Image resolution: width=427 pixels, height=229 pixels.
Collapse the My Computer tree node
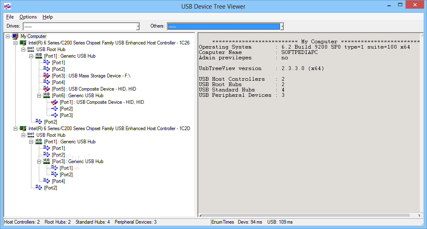7,36
